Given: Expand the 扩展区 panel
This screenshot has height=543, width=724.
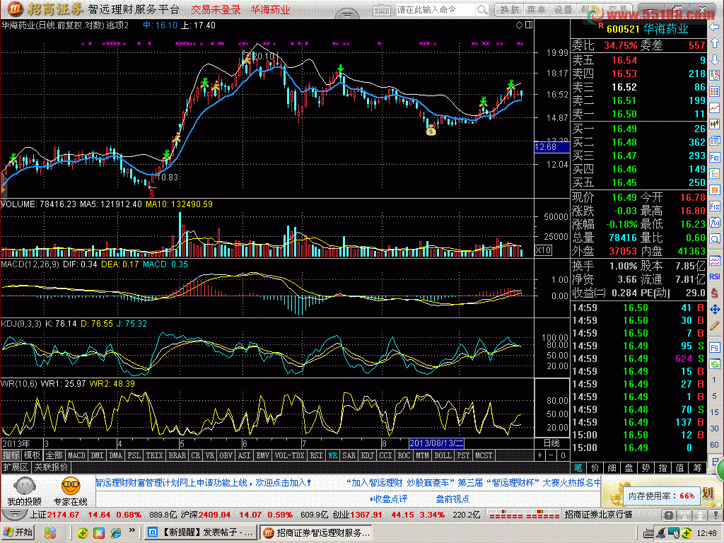Looking at the screenshot, I should point(16,467).
